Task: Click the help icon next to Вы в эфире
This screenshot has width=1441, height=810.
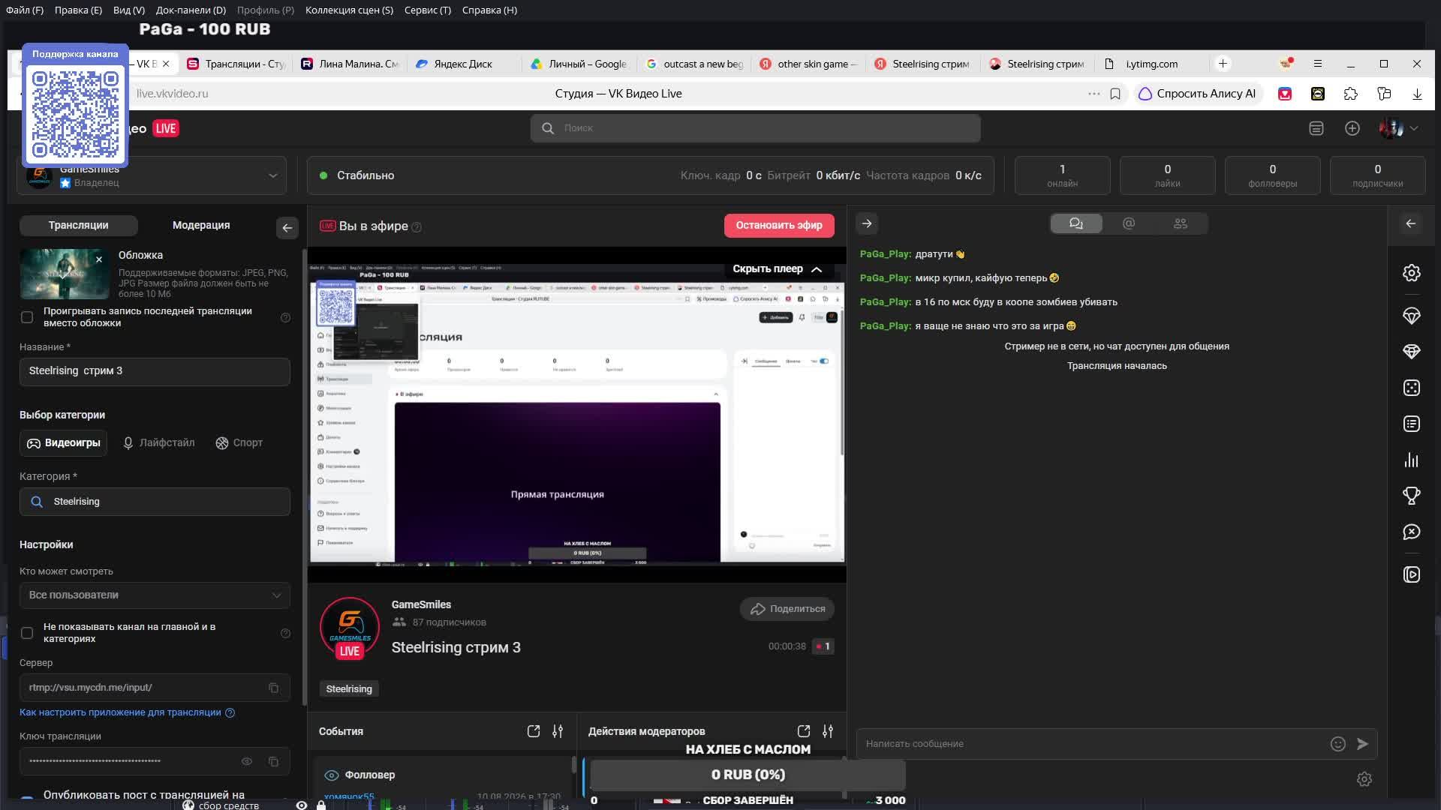Action: 417,227
